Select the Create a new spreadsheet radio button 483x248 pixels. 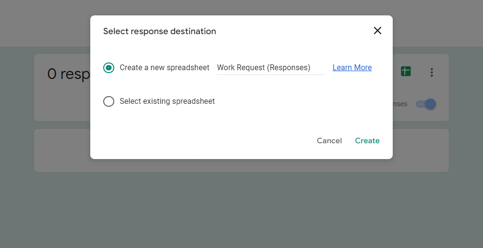tap(109, 68)
